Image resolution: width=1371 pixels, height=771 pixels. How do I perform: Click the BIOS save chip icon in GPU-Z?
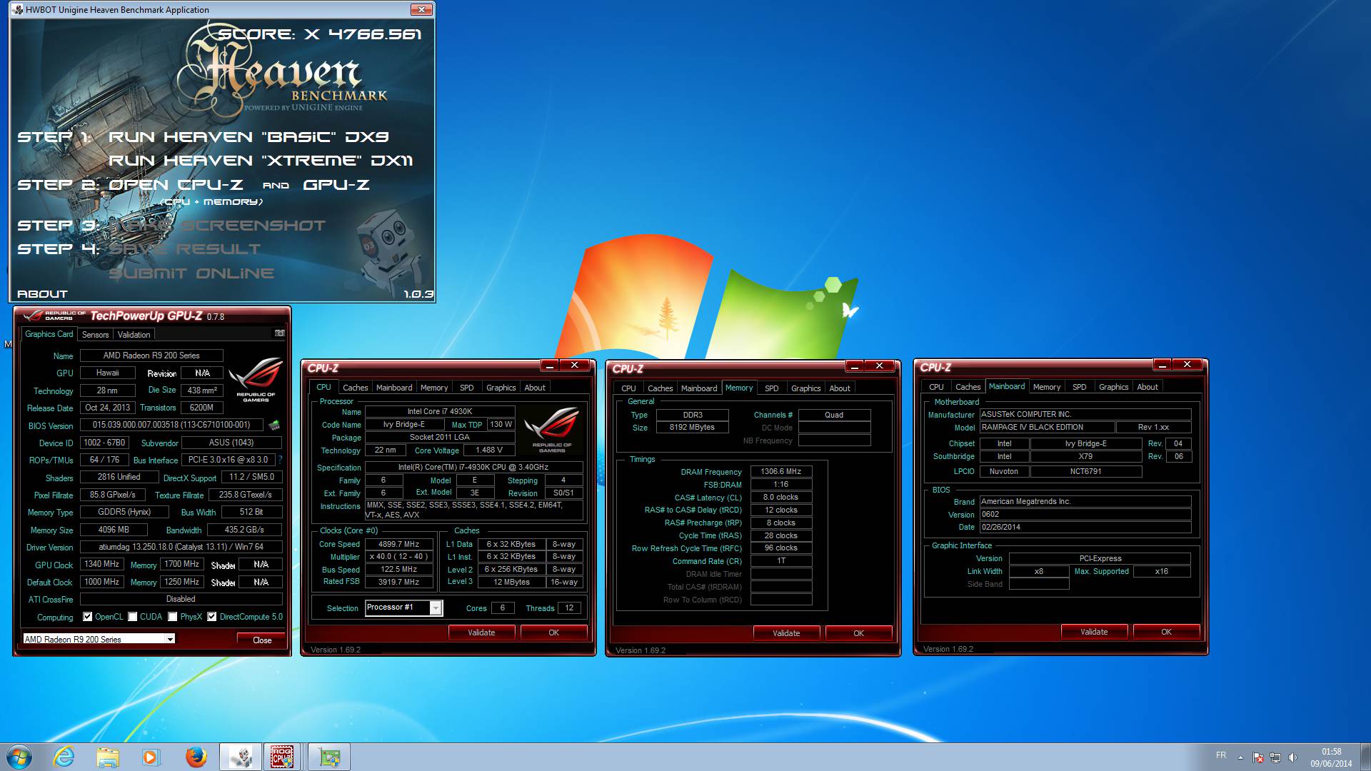point(273,425)
